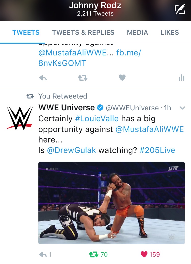Reply to the WWE Universe tweet
The height and width of the screenshot is (264, 191).
pos(43,254)
